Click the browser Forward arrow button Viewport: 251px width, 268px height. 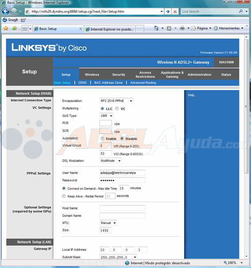point(14,12)
